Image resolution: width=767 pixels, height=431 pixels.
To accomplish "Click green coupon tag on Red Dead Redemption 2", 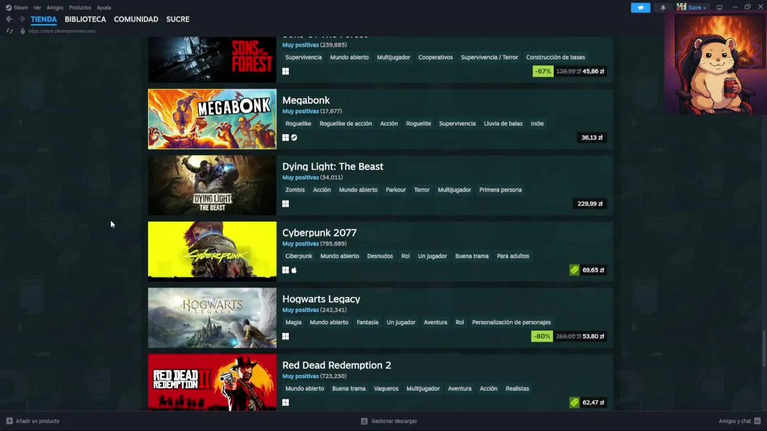I will tap(574, 402).
